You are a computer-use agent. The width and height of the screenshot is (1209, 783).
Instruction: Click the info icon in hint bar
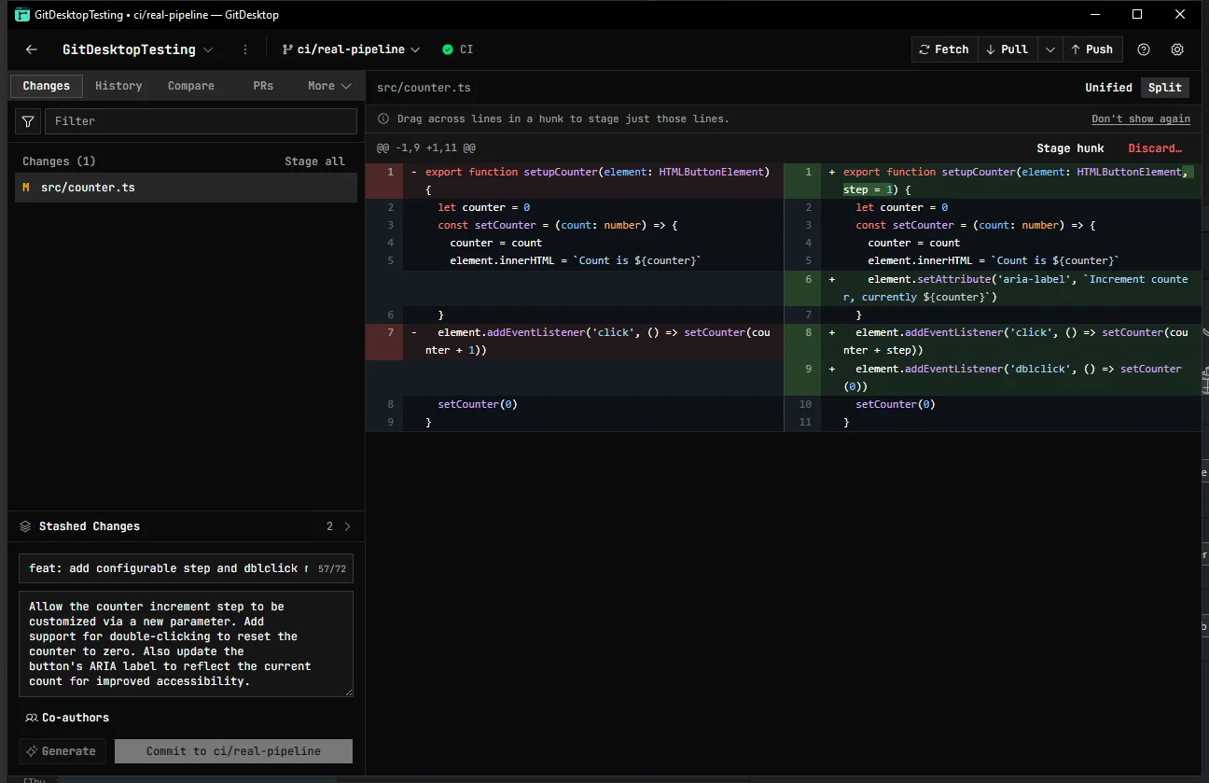tap(383, 119)
